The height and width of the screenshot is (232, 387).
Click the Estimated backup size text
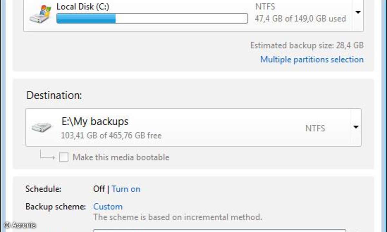pyautogui.click(x=307, y=45)
